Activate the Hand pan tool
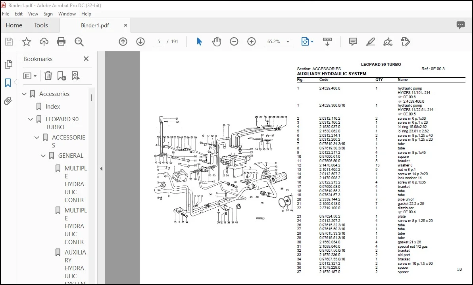Image resolution: width=473 pixels, height=285 pixels. click(x=217, y=42)
